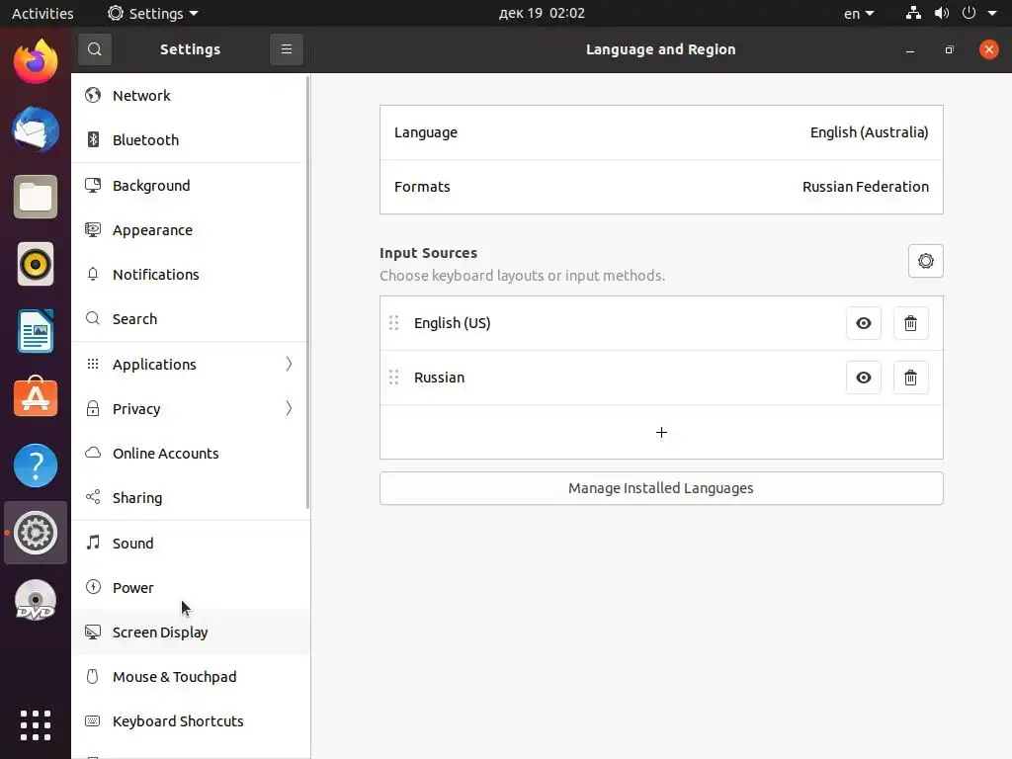Open input source options gear button
Viewport: 1012px width, 759px height.
coord(925,261)
